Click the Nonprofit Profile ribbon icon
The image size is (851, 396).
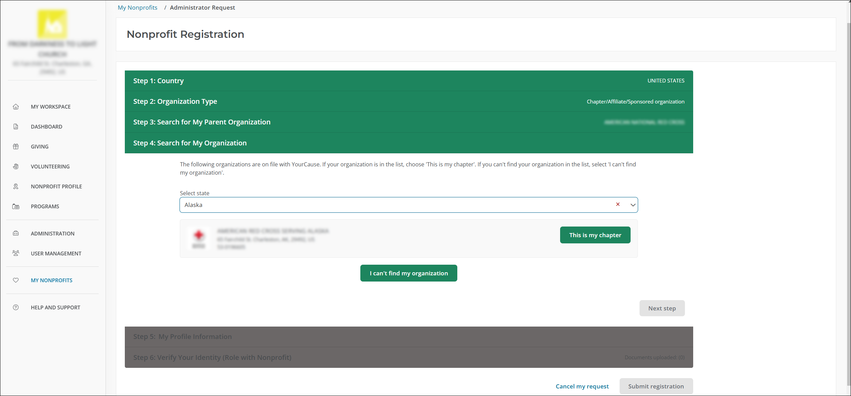pos(16,186)
